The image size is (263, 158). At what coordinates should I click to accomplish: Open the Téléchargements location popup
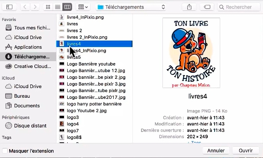click(x=131, y=7)
